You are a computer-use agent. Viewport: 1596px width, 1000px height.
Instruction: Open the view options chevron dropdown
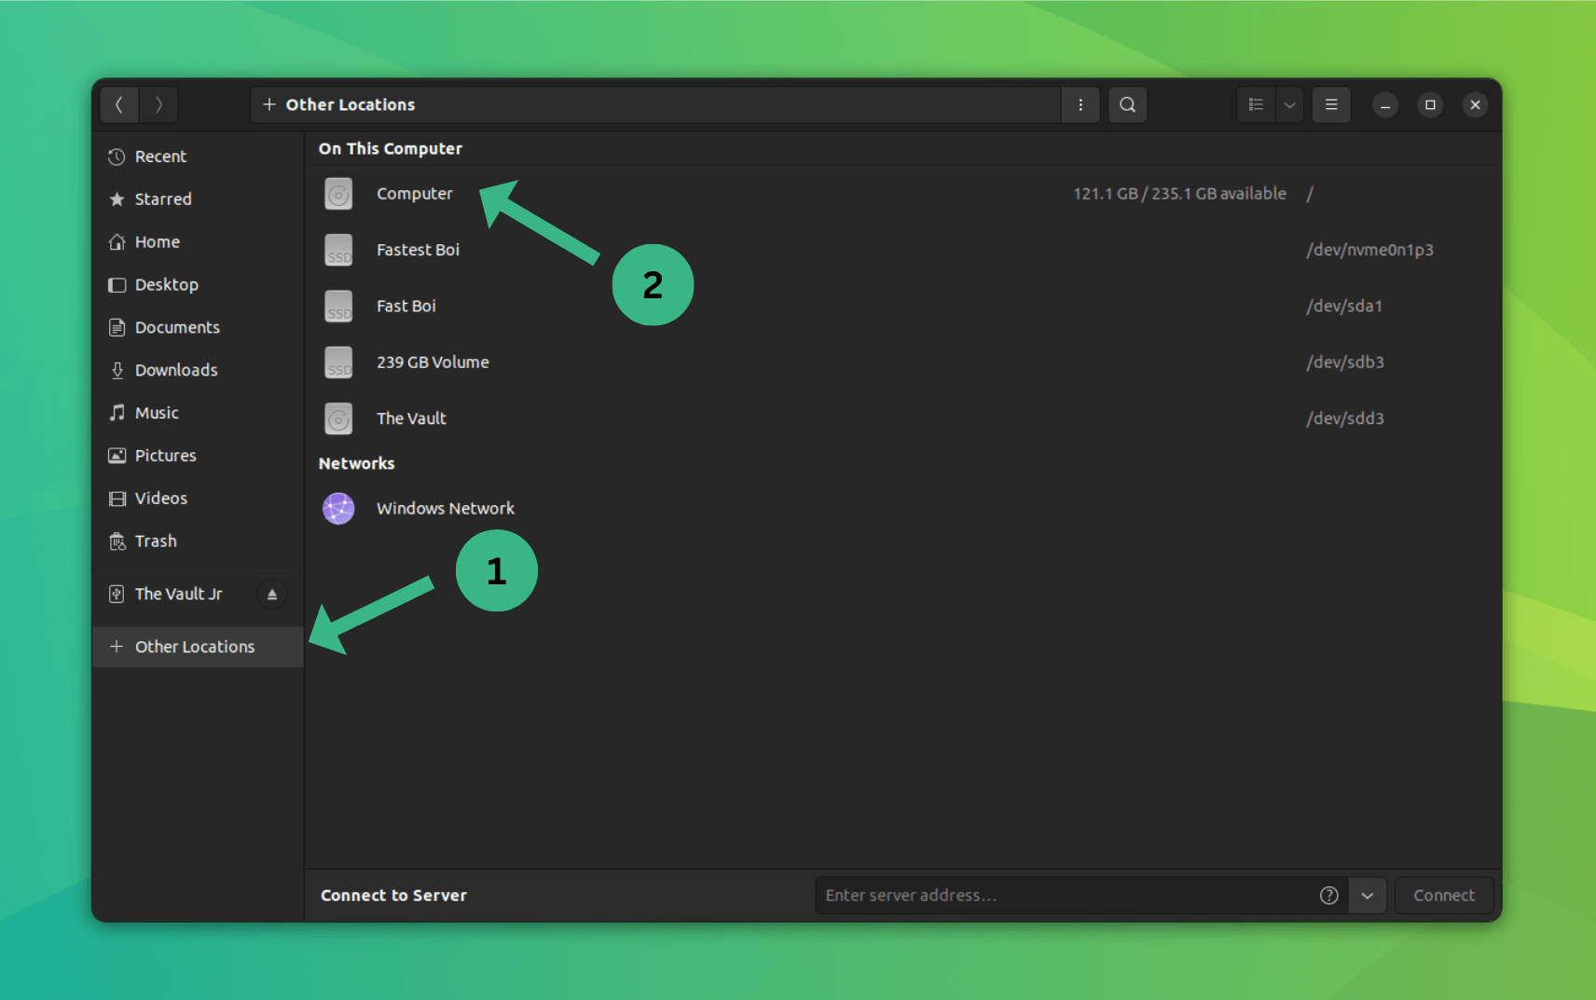point(1288,104)
